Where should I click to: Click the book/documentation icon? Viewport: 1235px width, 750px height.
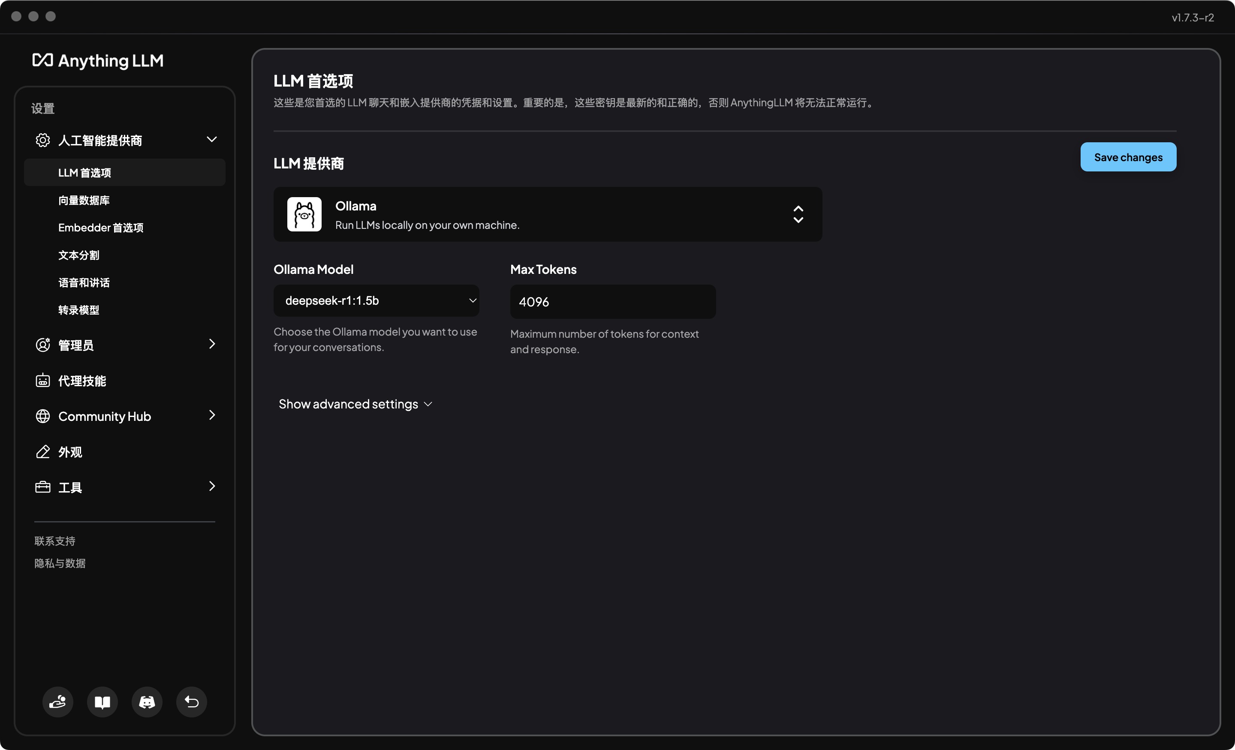tap(103, 702)
